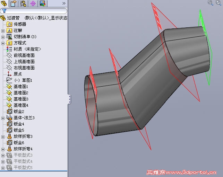Image resolution: width=223 pixels, height=177 pixels.
Task: Select the 草图1 sketch icon
Action: [9, 80]
